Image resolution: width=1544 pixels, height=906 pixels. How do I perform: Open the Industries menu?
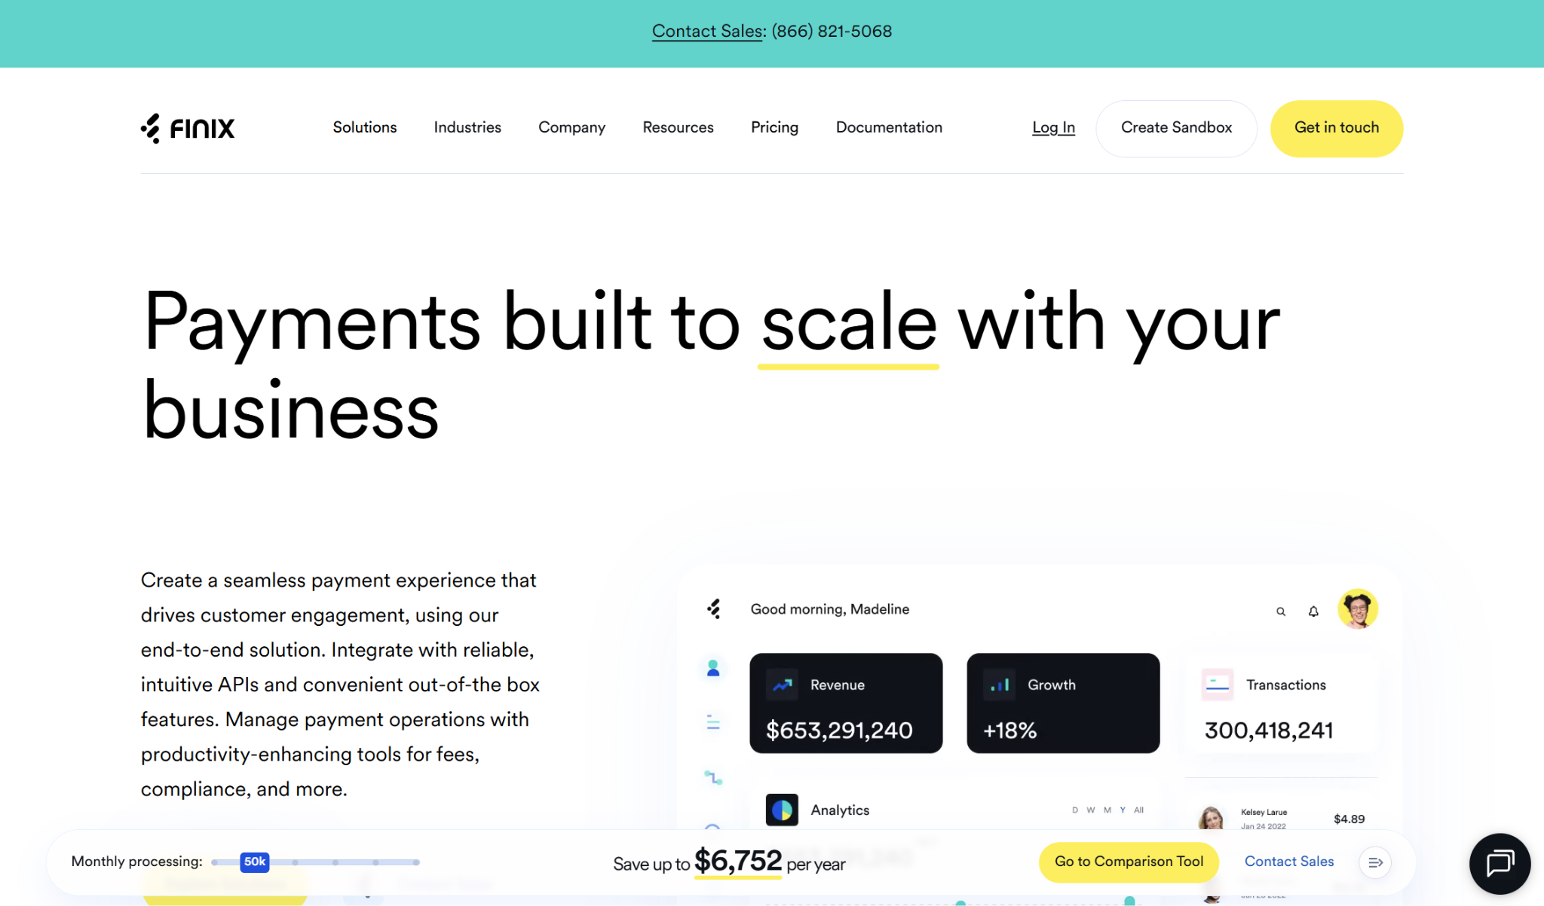(467, 127)
